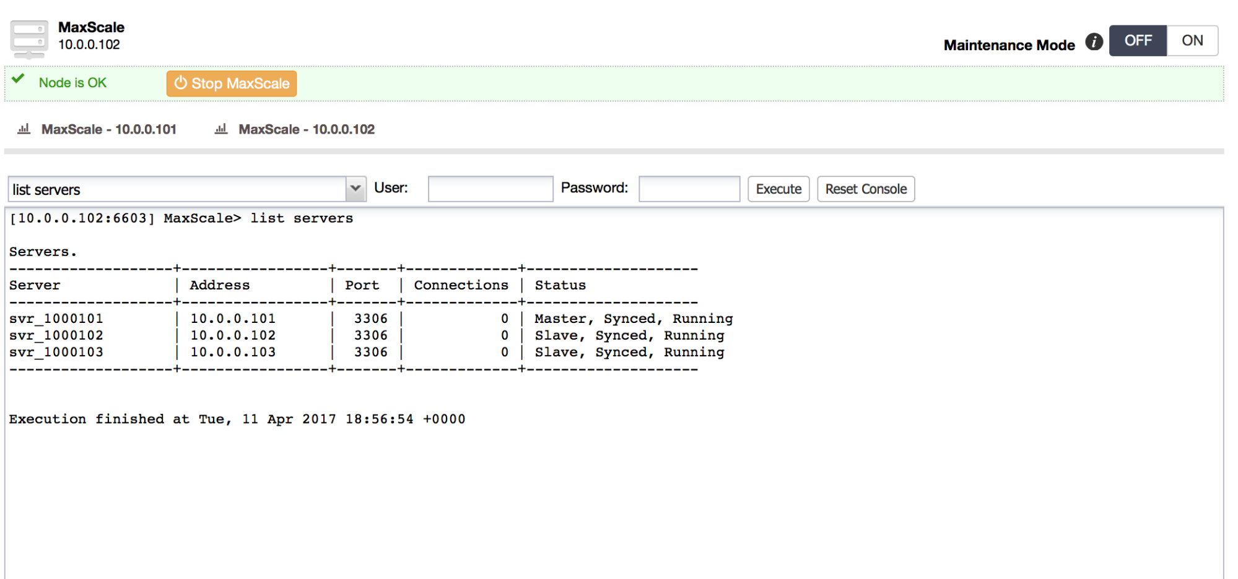Viewport: 1238px width, 579px height.
Task: Switch Maintenance Mode to OFF
Action: pos(1138,41)
